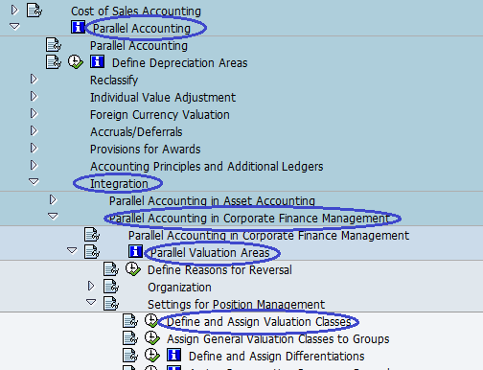The height and width of the screenshot is (370, 483).
Task: Select Assign General Valuation Classes to Groups
Action: tap(278, 339)
